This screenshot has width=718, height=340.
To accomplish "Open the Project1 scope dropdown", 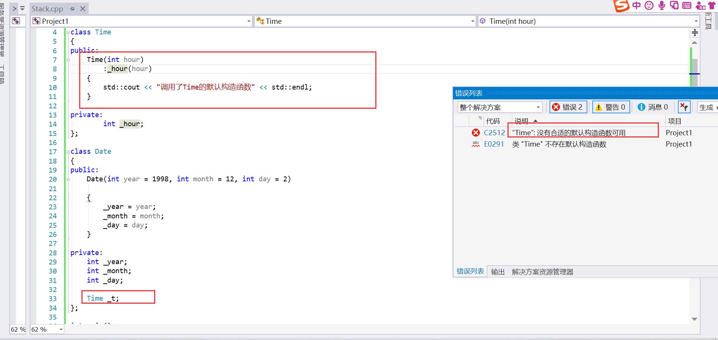I will [x=249, y=22].
